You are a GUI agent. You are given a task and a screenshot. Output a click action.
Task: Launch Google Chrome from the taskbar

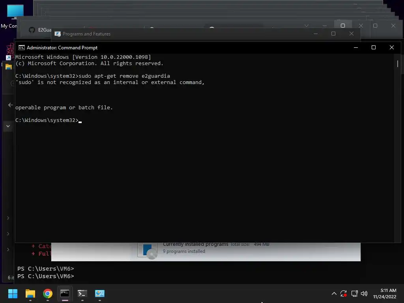click(48, 294)
